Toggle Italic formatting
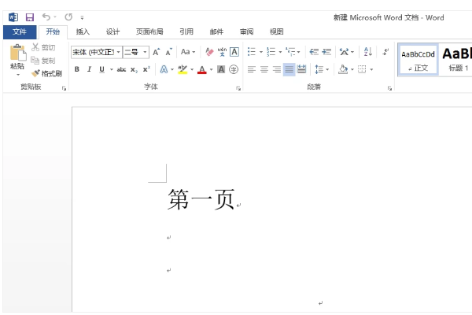This screenshot has height=315, width=472. coord(89,69)
